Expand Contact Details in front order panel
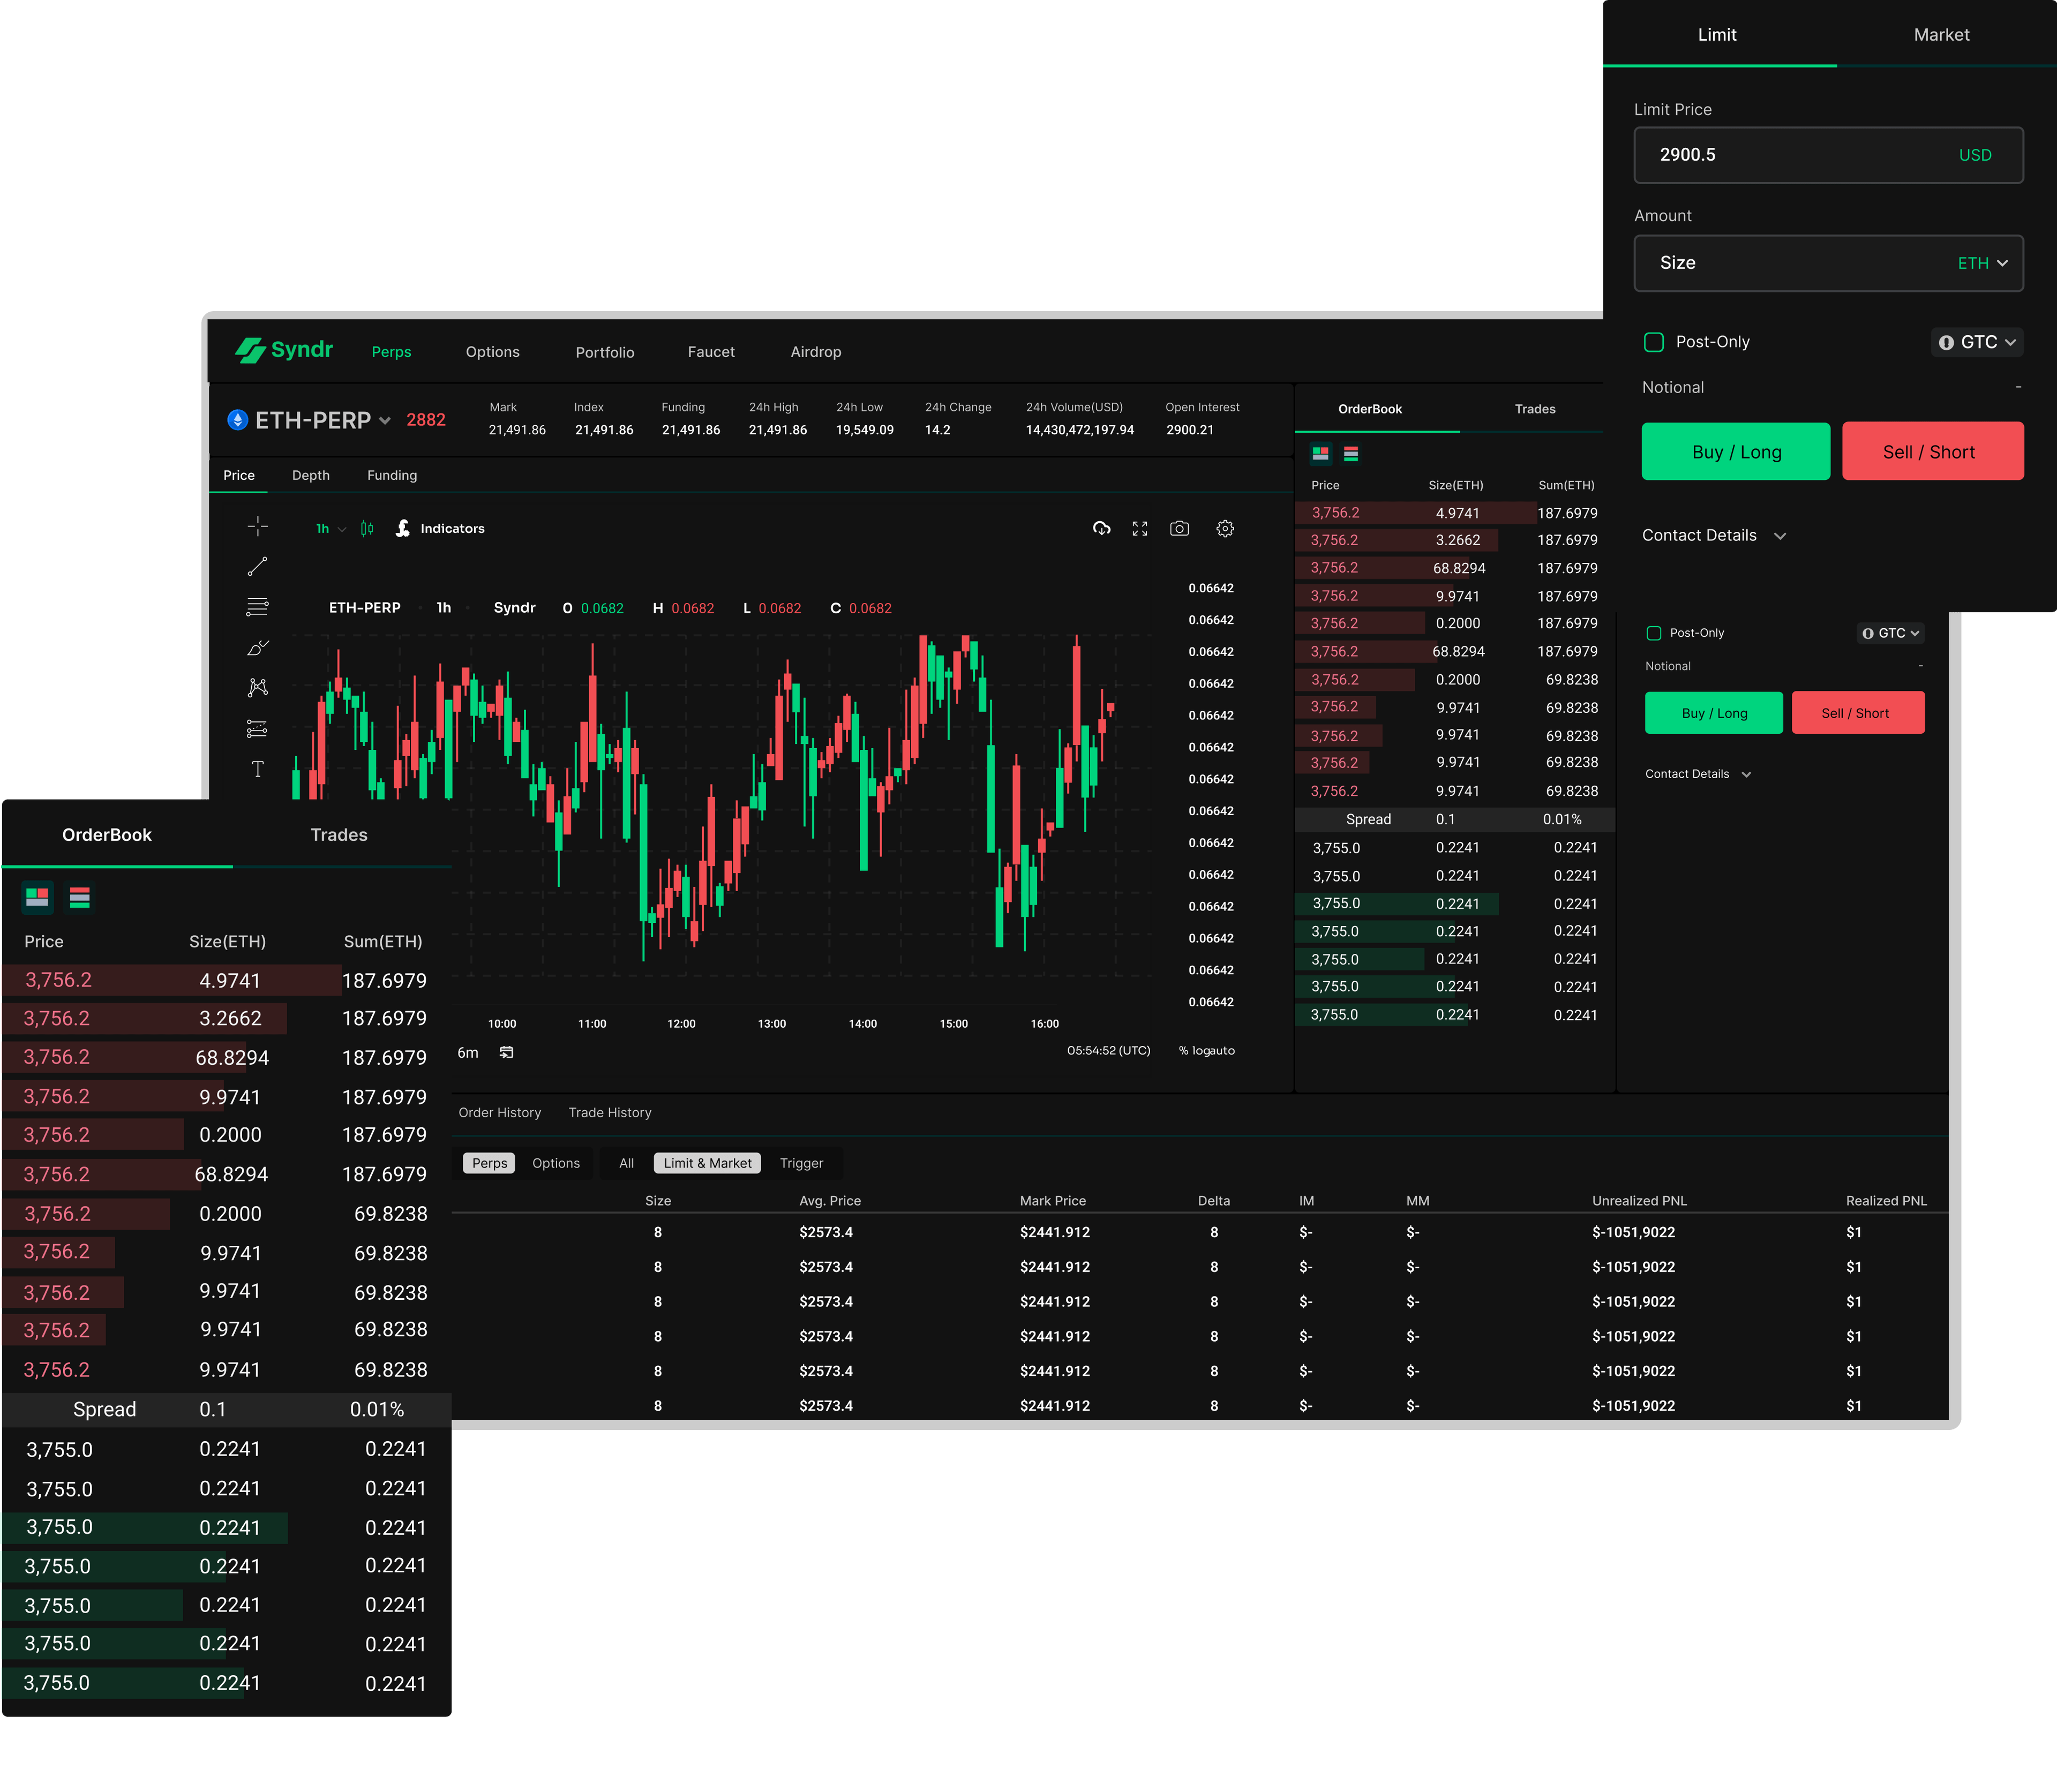2057x1792 pixels. coord(1714,536)
